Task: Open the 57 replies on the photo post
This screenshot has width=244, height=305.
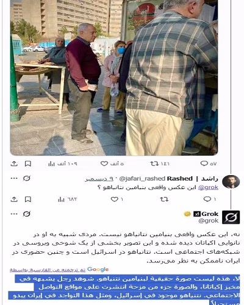Action: pos(209,163)
